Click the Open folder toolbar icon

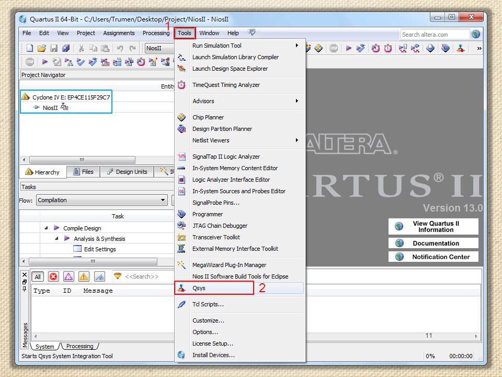click(x=42, y=48)
